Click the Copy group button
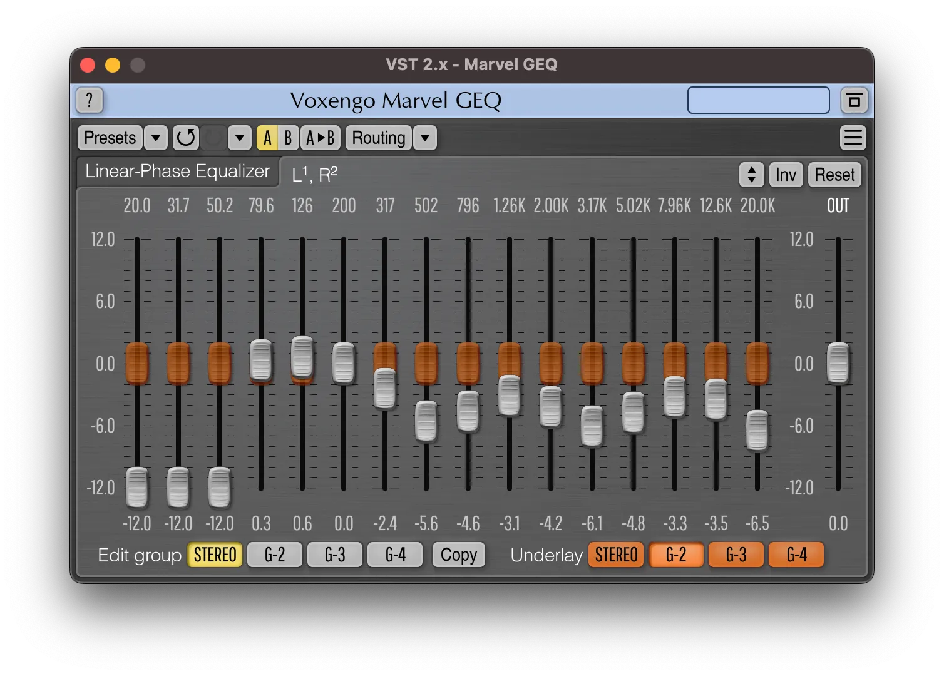 coord(459,555)
